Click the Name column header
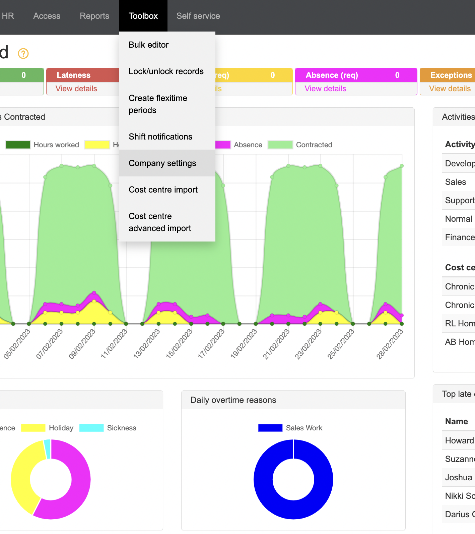The height and width of the screenshot is (534, 475). pyautogui.click(x=457, y=421)
